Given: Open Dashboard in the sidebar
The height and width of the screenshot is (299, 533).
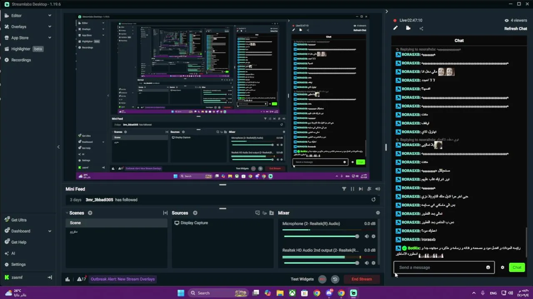Looking at the screenshot, I should click(x=20, y=231).
